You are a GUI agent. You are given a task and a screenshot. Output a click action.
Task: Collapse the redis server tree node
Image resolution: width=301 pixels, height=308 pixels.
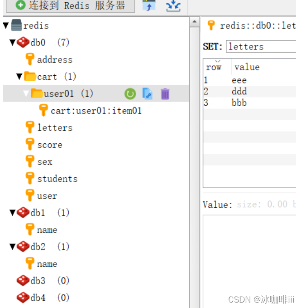pos(6,25)
